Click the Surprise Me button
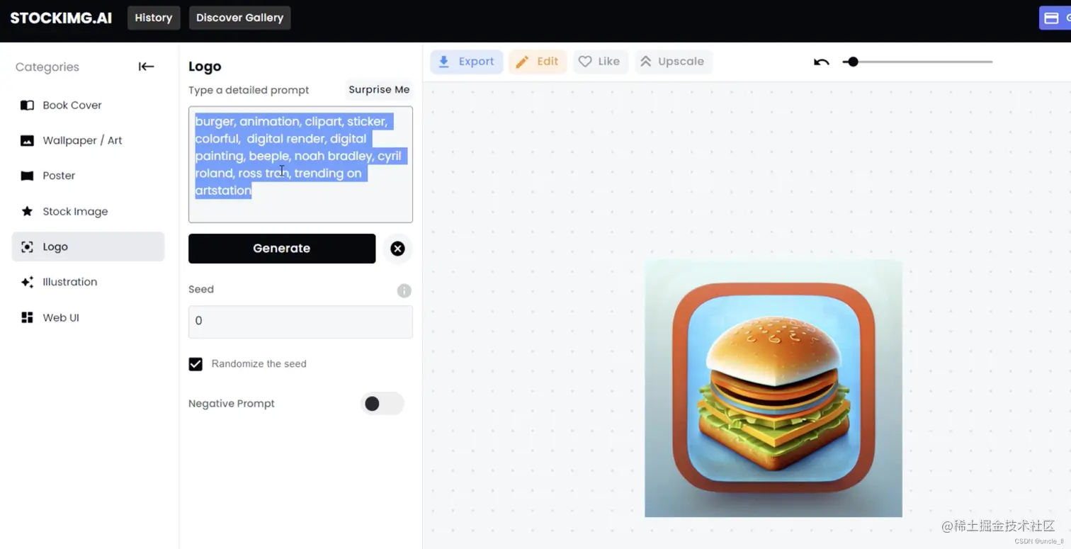 (379, 90)
